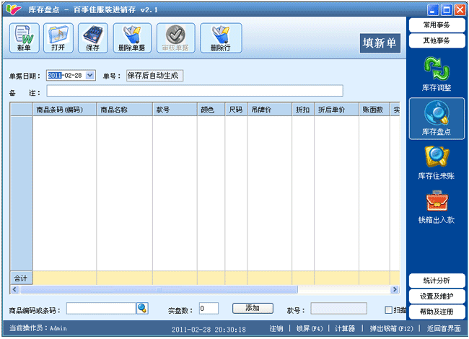
Task: Switch to 帮助及注册 sidebar tab
Action: pos(437,312)
